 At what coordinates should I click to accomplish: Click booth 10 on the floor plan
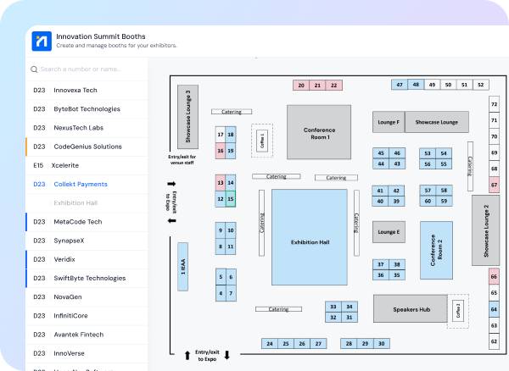click(231, 230)
